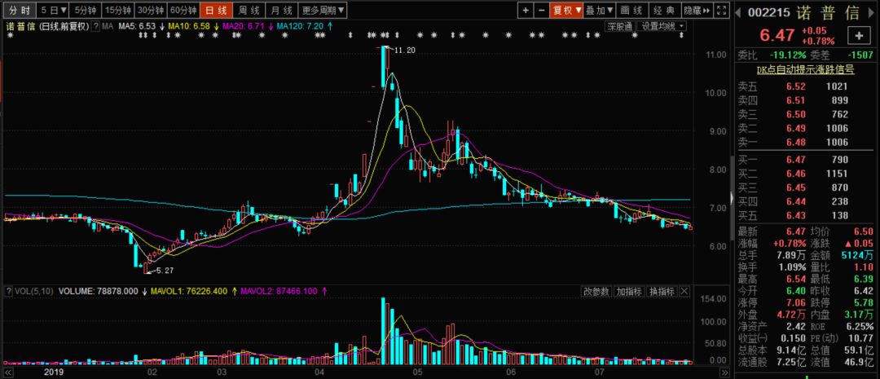The image size is (880, 379).
Task: Click 加指标 to add an indicator
Action: coord(628,292)
